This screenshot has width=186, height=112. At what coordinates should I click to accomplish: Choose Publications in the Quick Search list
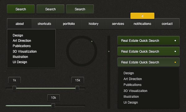(x=132, y=85)
